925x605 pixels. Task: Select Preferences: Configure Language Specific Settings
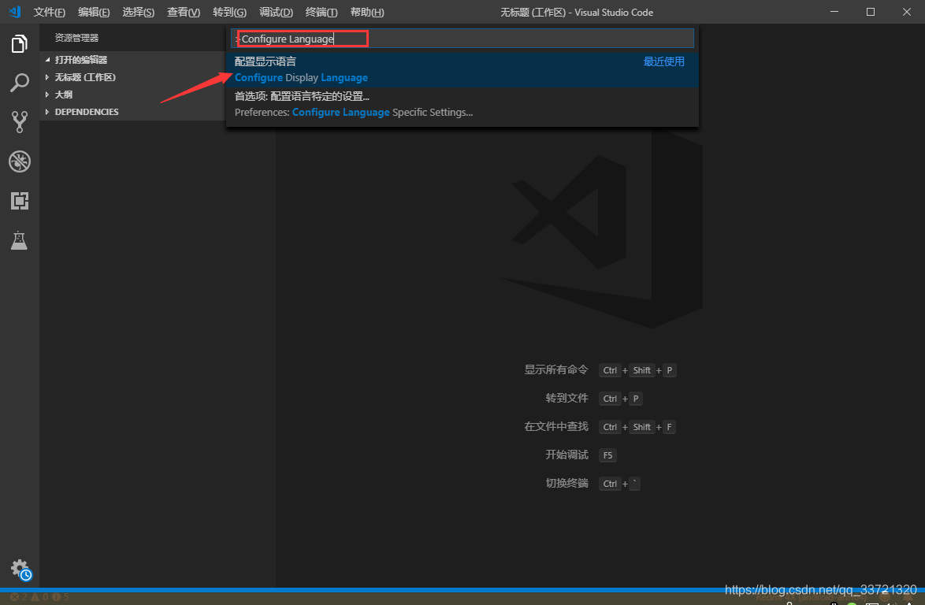pyautogui.click(x=462, y=104)
